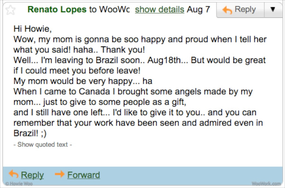Screen dimensions: 285x188
Task: Click the greeting line Hi Howie
Action: [x=33, y=29]
